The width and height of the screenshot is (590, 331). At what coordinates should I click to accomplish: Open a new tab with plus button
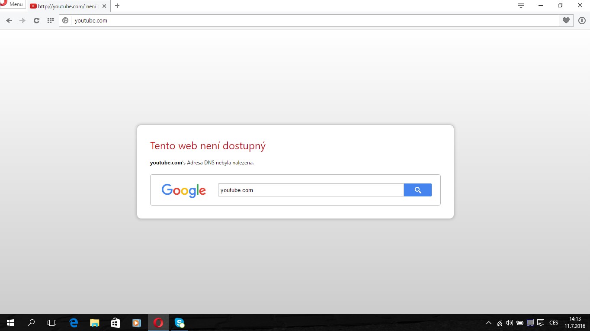point(117,6)
